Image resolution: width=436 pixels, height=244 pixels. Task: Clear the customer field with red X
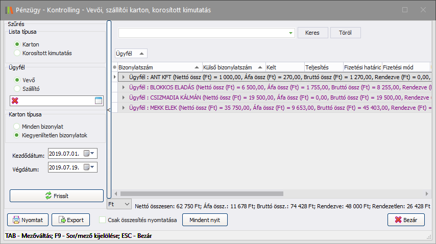(15, 101)
